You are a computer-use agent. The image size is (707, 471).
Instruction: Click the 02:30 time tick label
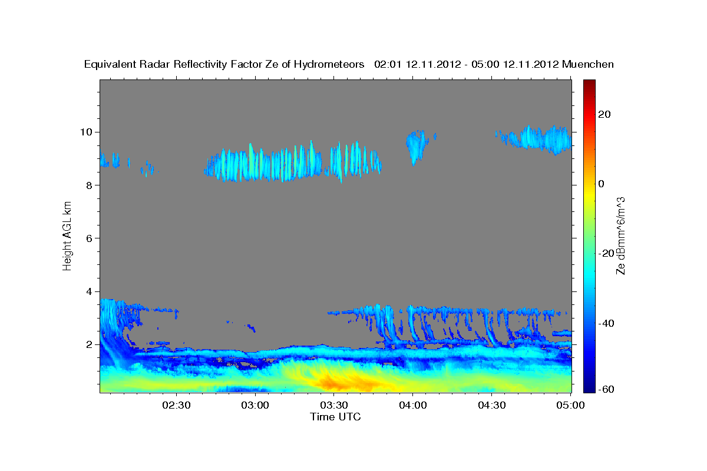click(176, 405)
